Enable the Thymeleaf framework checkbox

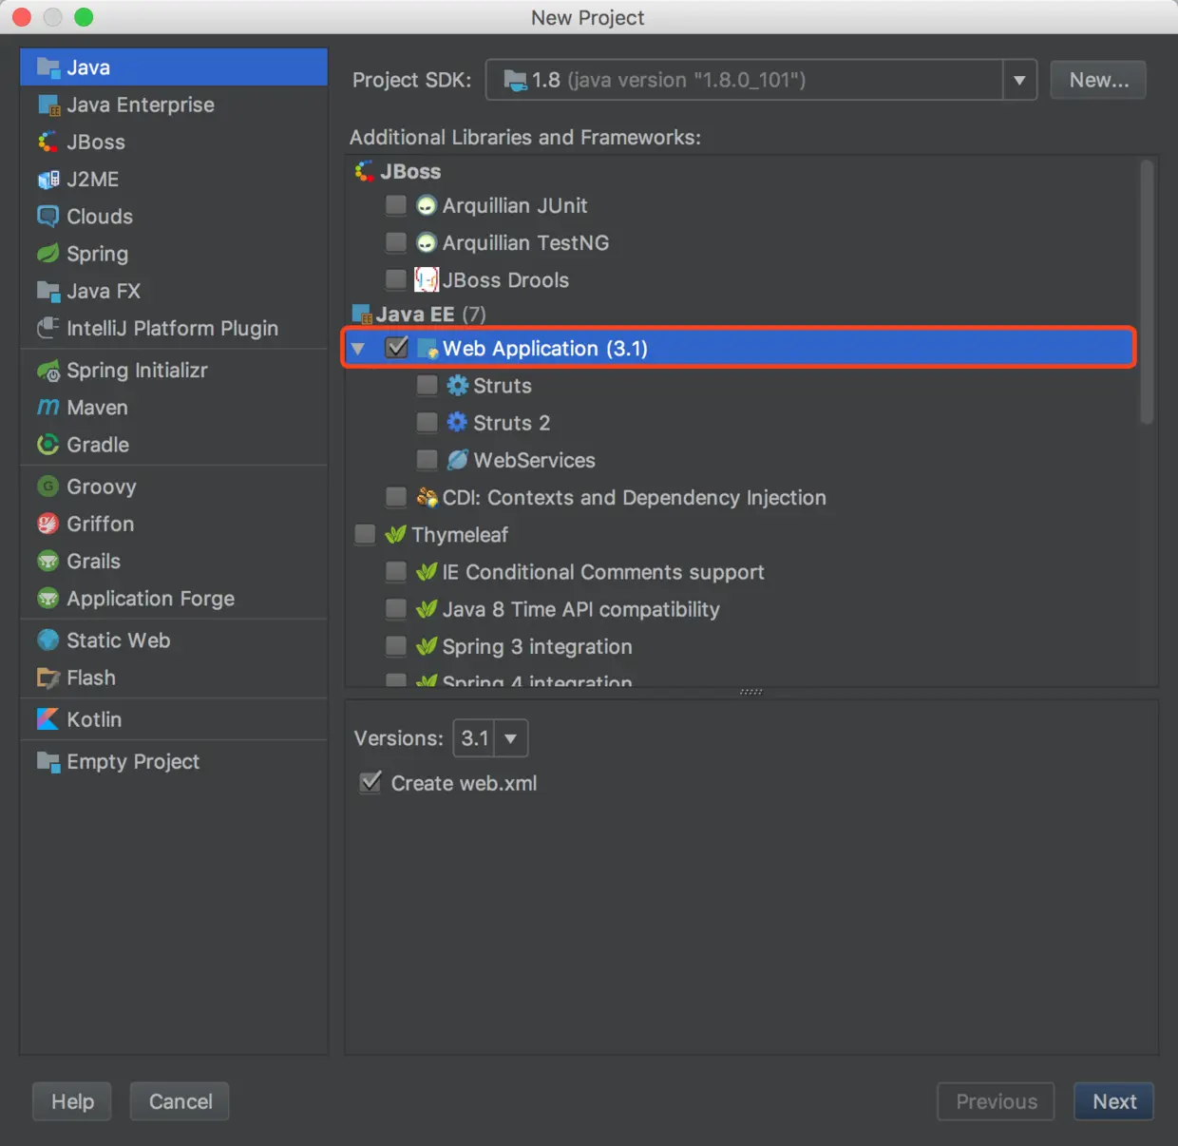[x=364, y=534]
